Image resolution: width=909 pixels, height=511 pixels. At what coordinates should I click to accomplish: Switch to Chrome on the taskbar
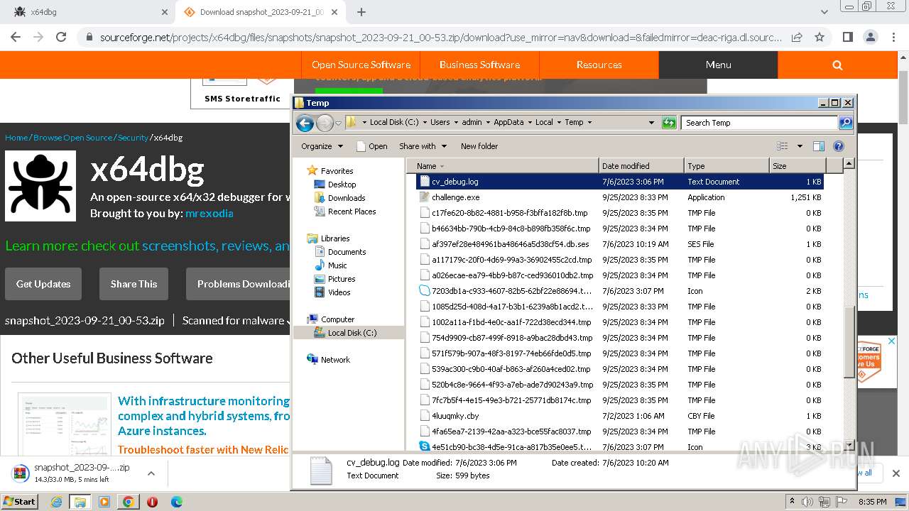pos(128,502)
